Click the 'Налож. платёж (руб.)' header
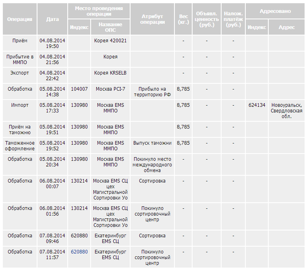The image size is (307, 270). [x=233, y=19]
